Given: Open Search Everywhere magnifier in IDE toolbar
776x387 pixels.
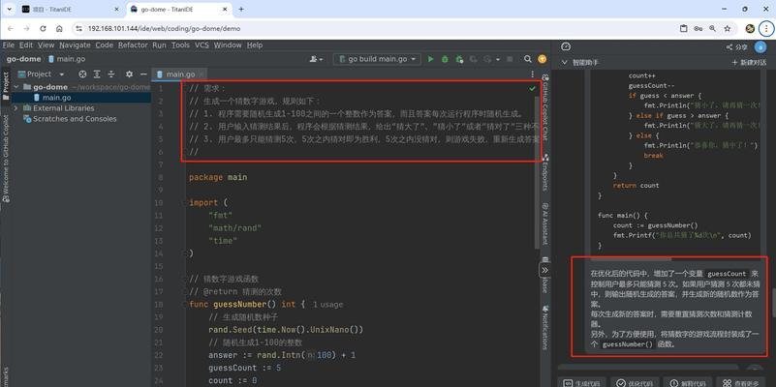Looking at the screenshot, I should [x=528, y=59].
